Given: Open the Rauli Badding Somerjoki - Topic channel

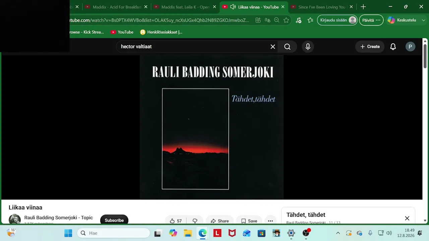Looking at the screenshot, I should click(58, 218).
